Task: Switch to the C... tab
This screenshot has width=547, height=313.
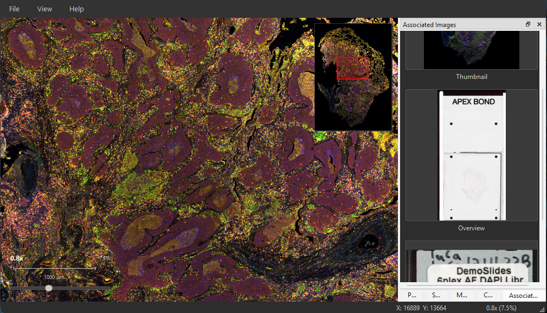Action: [488, 295]
